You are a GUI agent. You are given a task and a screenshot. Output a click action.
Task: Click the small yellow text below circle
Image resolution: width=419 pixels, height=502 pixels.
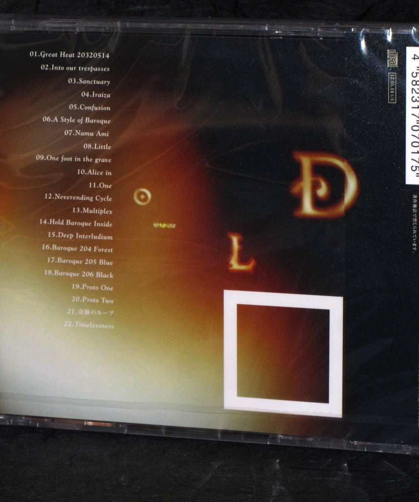point(165,226)
